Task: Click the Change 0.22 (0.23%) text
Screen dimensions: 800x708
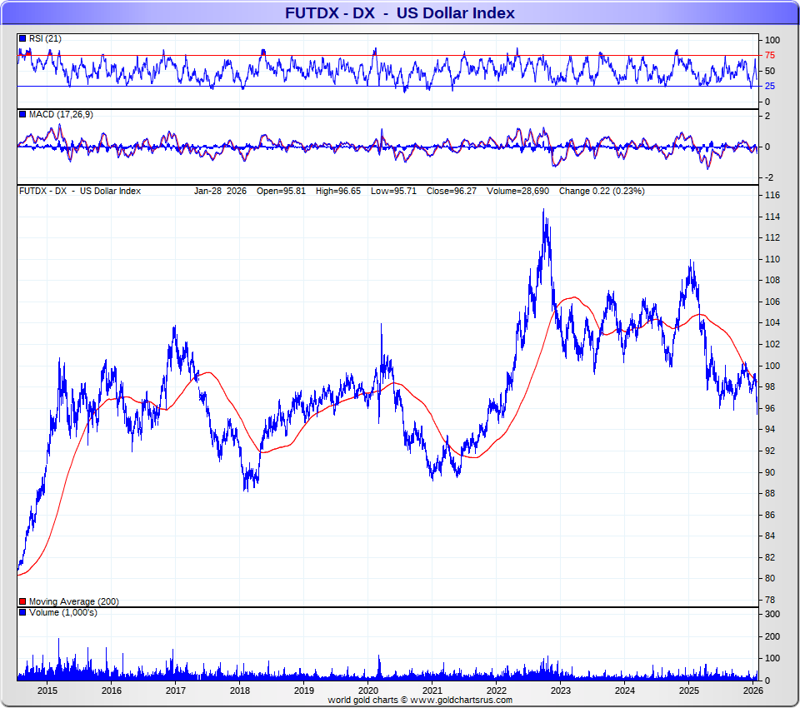Action: coord(601,191)
